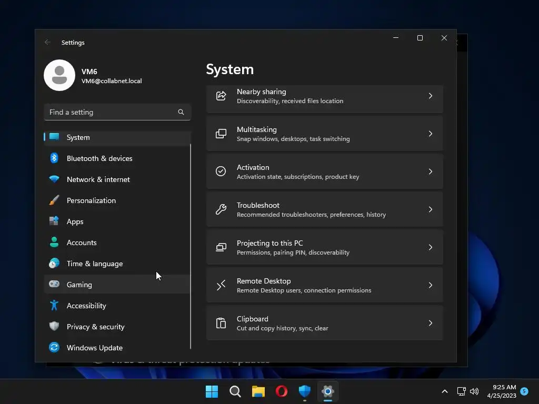Click "Discoverability, received files location" text
Screen dimensions: 539x404
tap(290, 101)
